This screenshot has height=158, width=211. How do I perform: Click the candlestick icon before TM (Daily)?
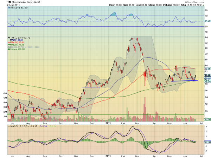9,38
